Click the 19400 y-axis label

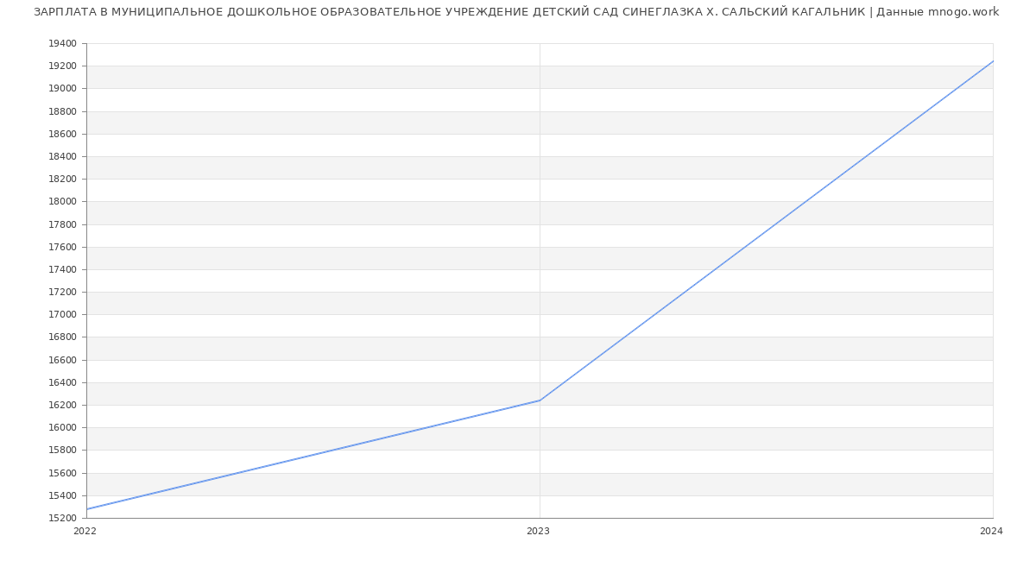click(62, 44)
